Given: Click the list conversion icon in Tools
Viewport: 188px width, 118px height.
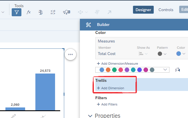Looking at the screenshot, I should (53, 12).
